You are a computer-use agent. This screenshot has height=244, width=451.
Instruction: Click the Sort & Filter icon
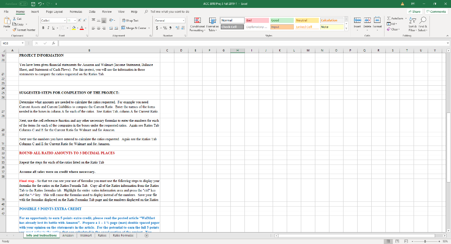[412, 20]
